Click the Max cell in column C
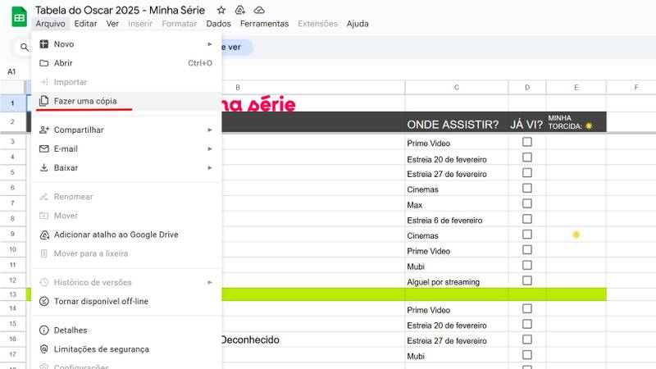Screen dimensions: 656x369 click(x=457, y=203)
